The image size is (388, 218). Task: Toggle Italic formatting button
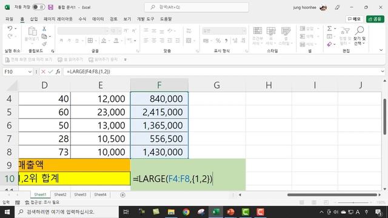coord(69,41)
